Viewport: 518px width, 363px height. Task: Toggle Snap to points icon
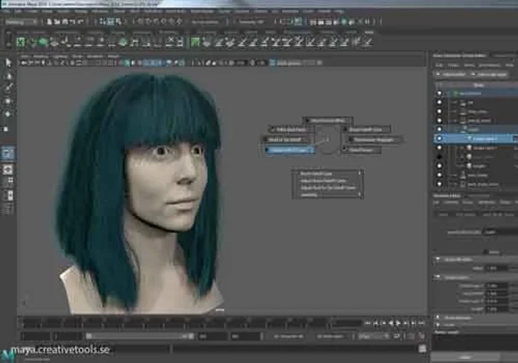click(155, 22)
